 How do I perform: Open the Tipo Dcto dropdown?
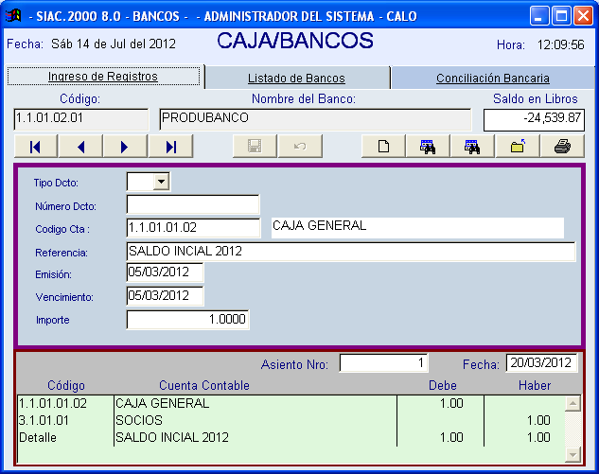coord(161,182)
